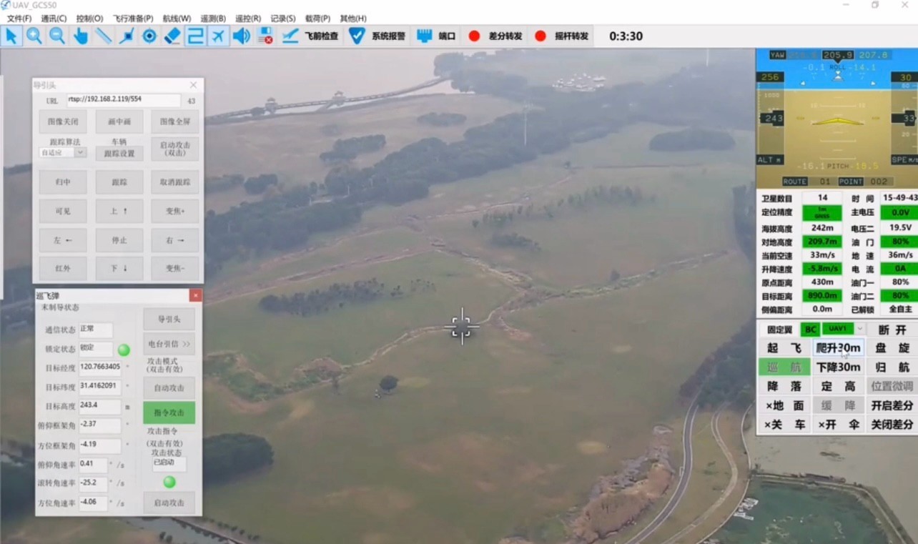Open the 飞行准备(P) menu

click(132, 18)
